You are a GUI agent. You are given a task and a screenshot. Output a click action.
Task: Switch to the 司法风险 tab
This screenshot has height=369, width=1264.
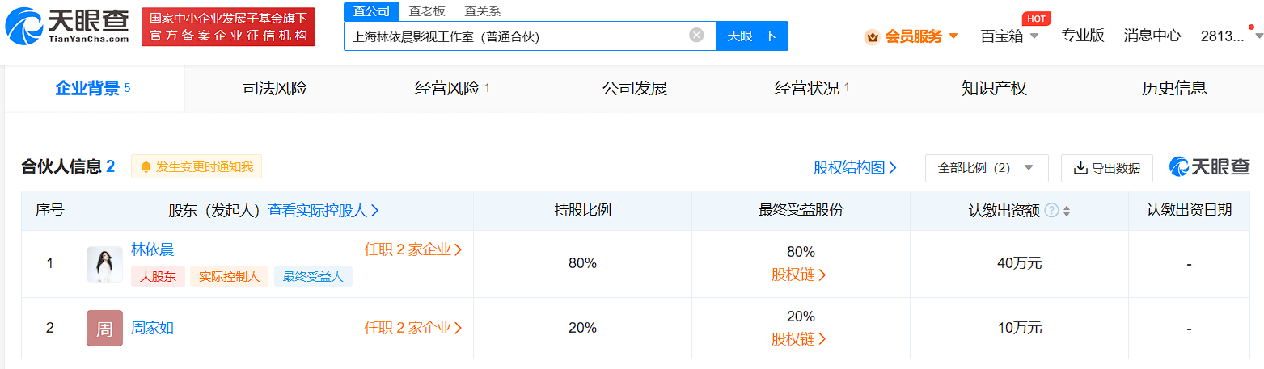pos(275,89)
